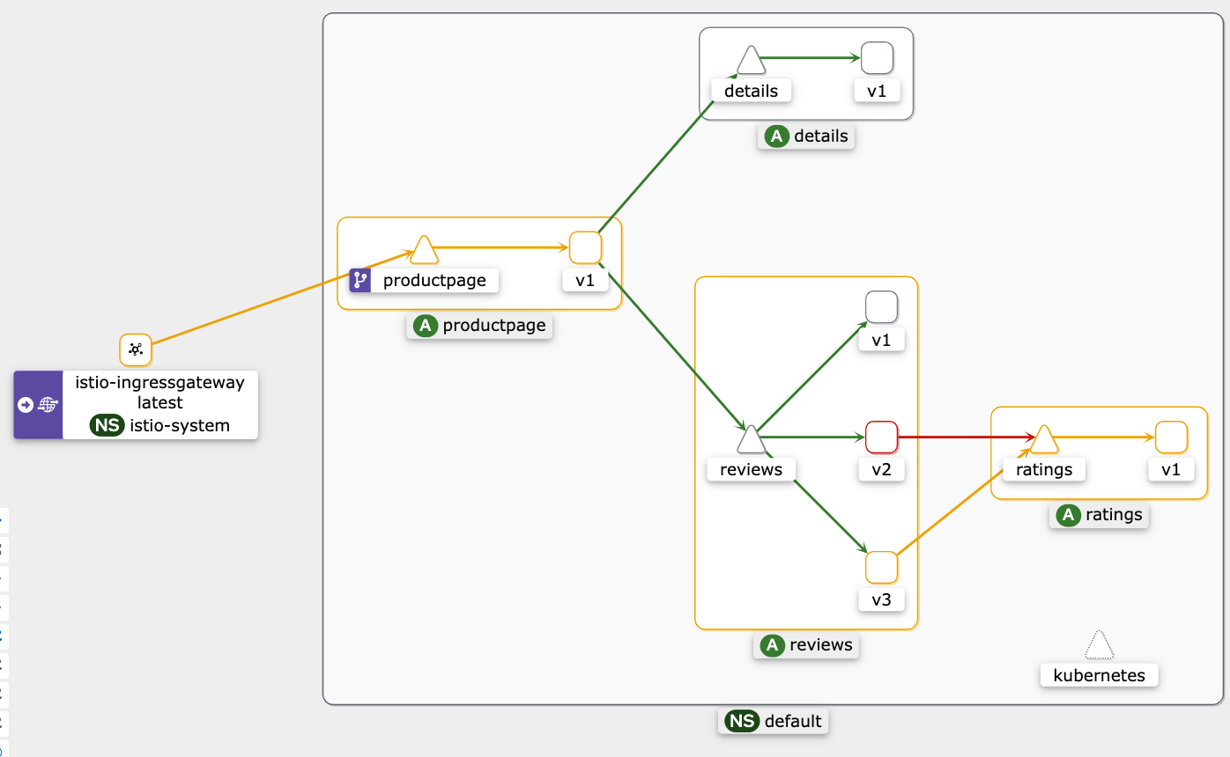Click the 'details' service node label
This screenshot has height=757, width=1230.
coord(751,91)
